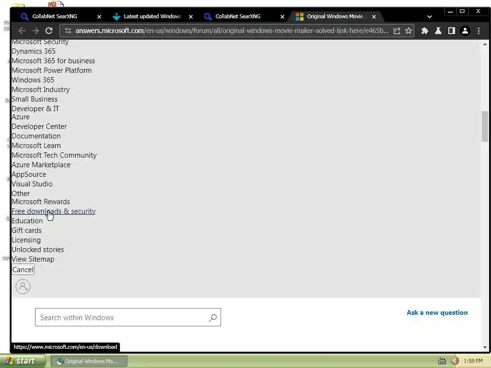This screenshot has width=491, height=368.
Task: Open the tab search dropdown chevron
Action: [429, 17]
